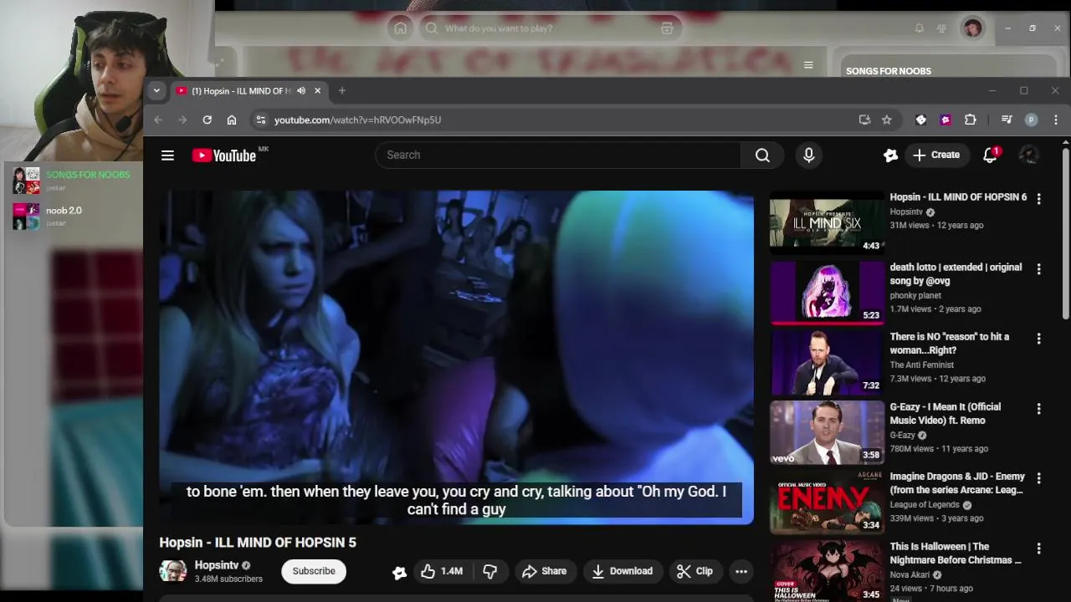Viewport: 1071px width, 602px height.
Task: Open browse icon in background search bar
Action: click(667, 28)
